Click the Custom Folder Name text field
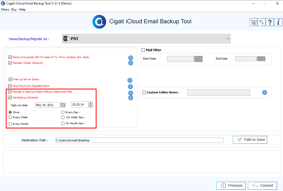 219,92
